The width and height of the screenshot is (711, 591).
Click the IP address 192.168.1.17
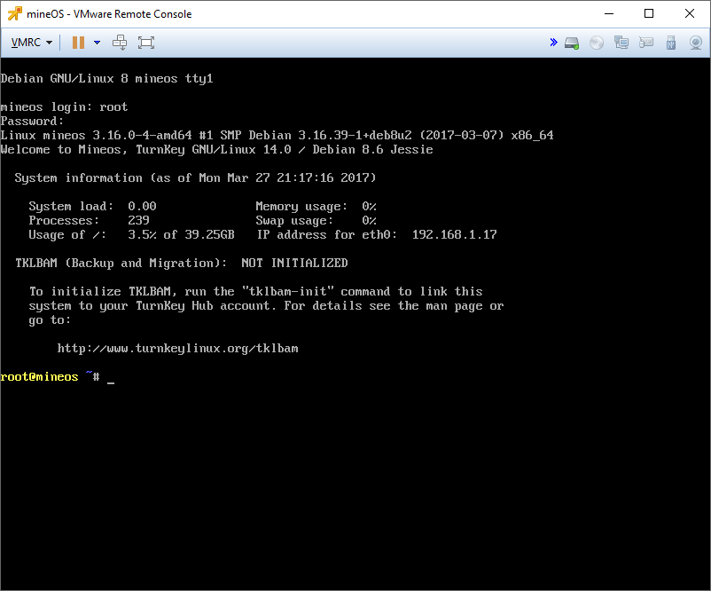tap(455, 234)
